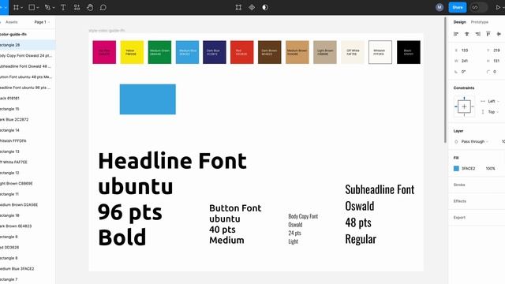Select the Off White FAF7EE layer
The width and height of the screenshot is (505, 284).
pos(28,163)
